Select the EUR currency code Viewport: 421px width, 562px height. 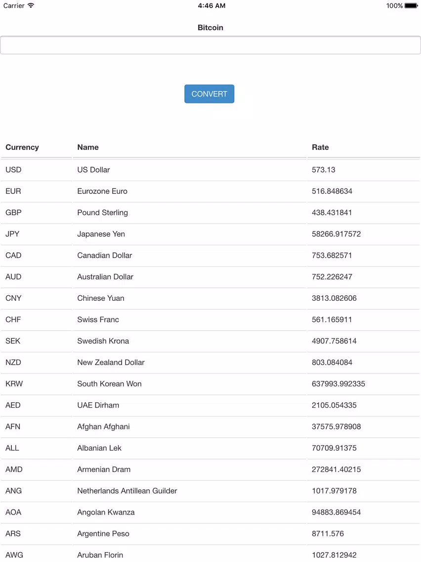tap(13, 191)
